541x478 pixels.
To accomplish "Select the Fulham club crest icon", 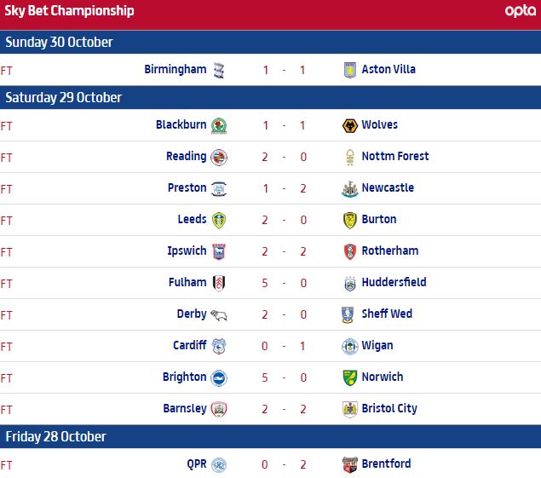I will point(219,283).
